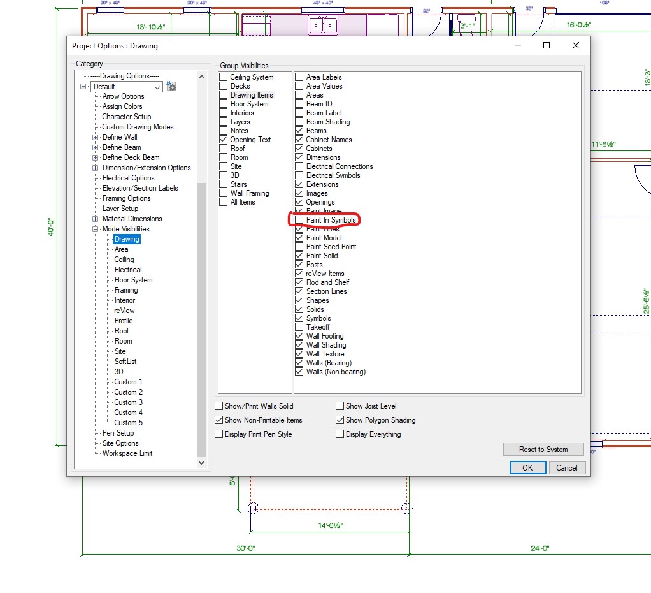Uncheck Wall Footing visibility

point(299,335)
